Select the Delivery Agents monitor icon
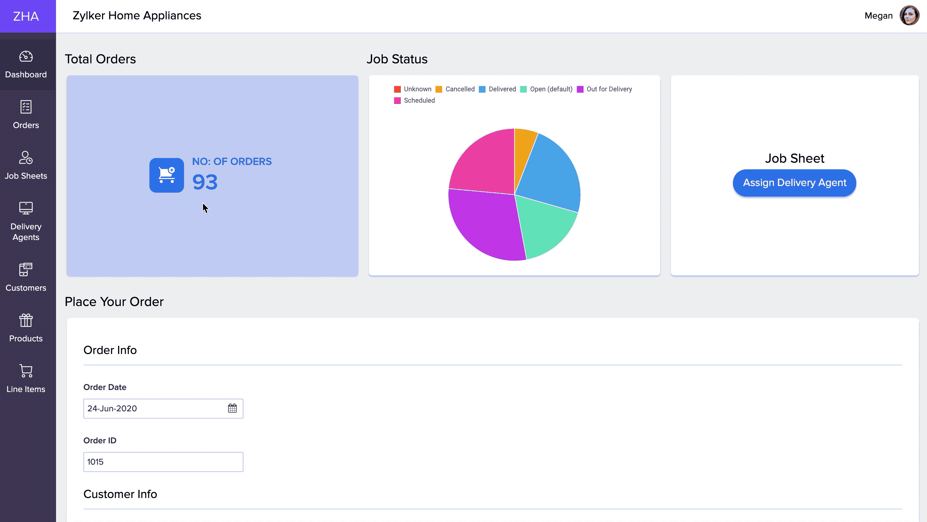This screenshot has height=522, width=927. pyautogui.click(x=26, y=208)
